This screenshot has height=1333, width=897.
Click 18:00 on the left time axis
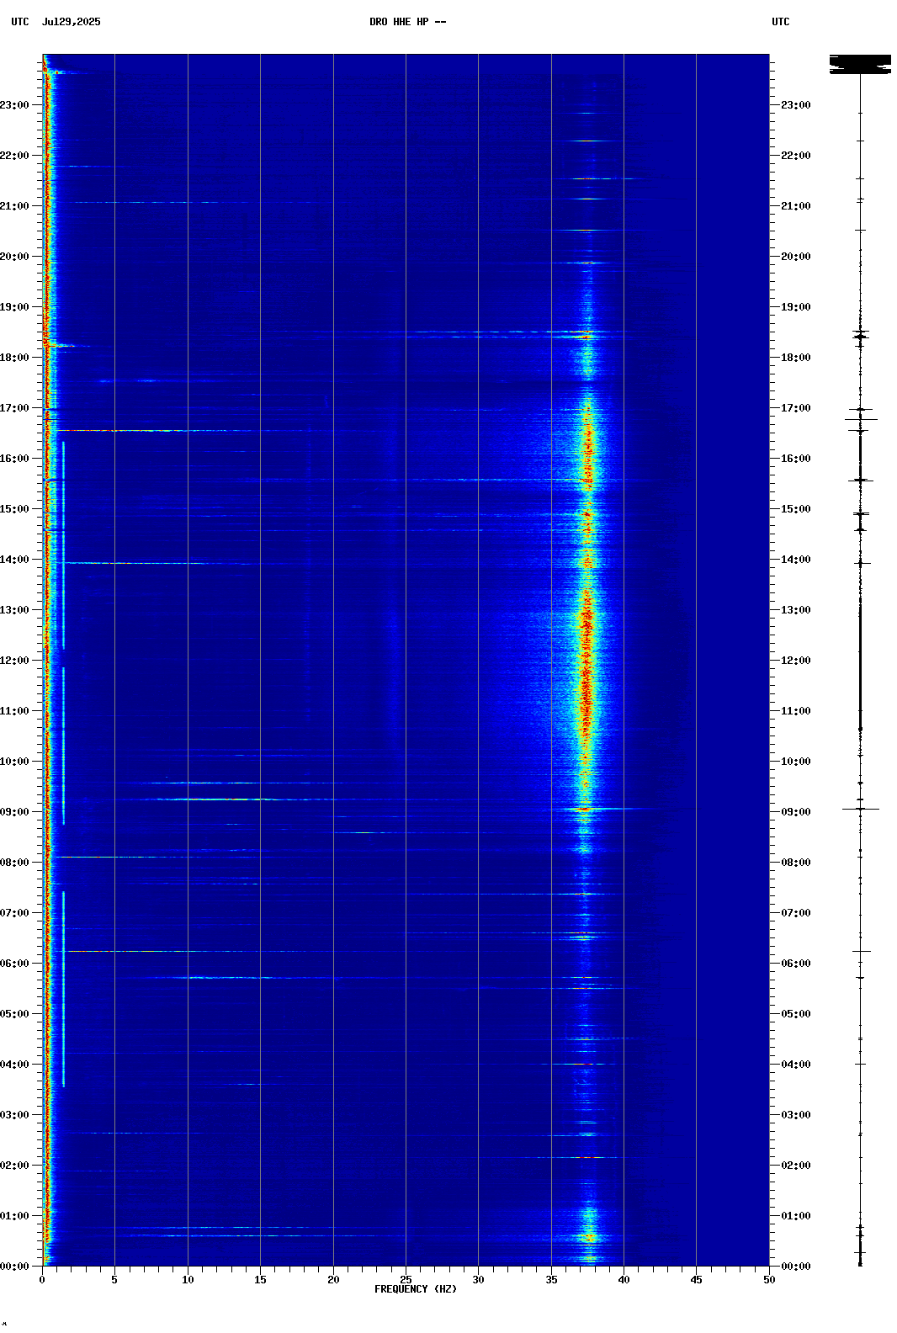pyautogui.click(x=14, y=358)
